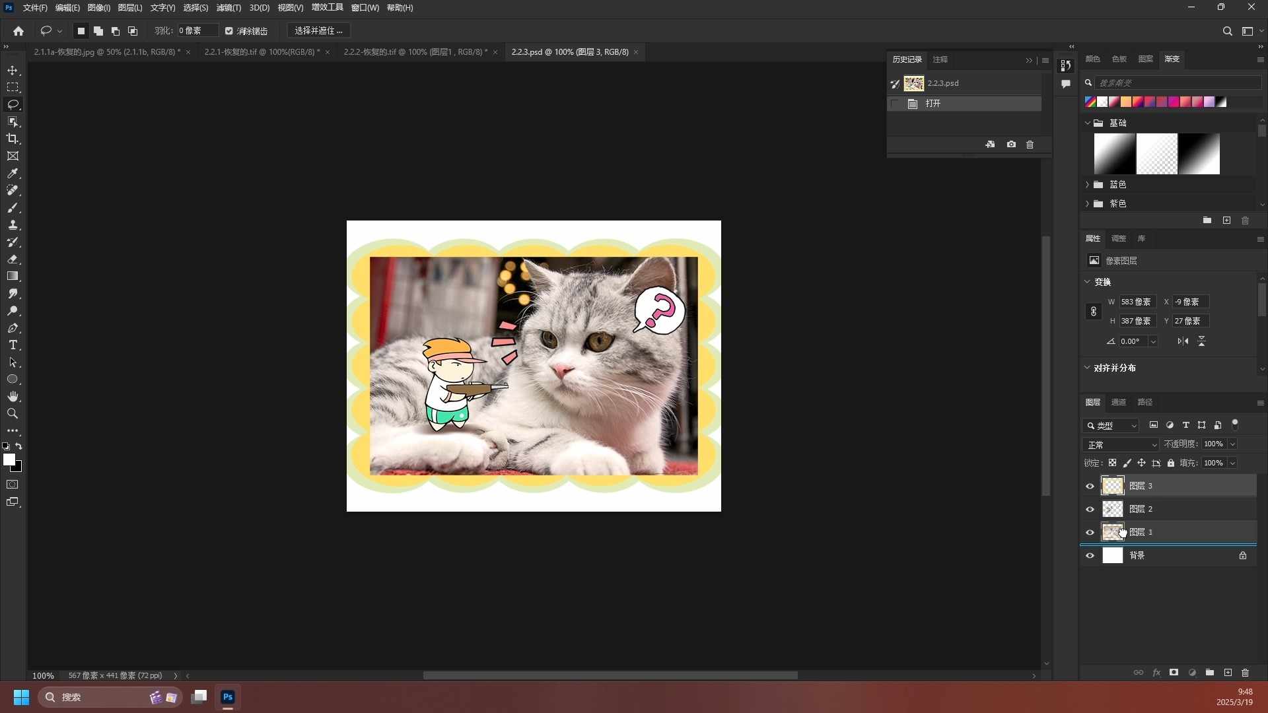Toggle lock transparent pixels button
This screenshot has height=713, width=1268.
tap(1112, 463)
